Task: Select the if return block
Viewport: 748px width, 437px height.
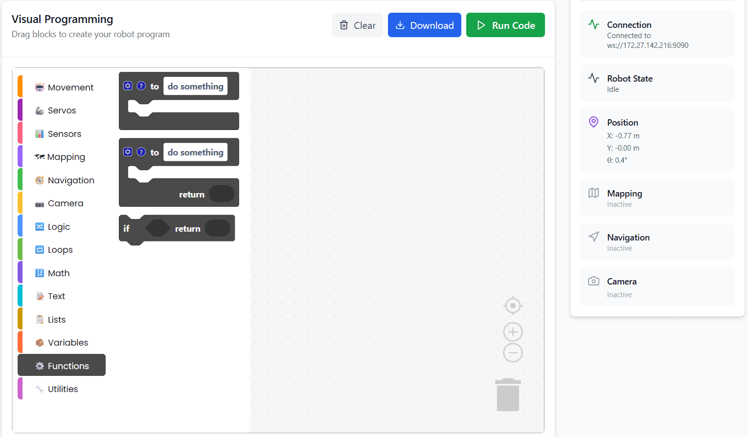Action: pyautogui.click(x=127, y=229)
